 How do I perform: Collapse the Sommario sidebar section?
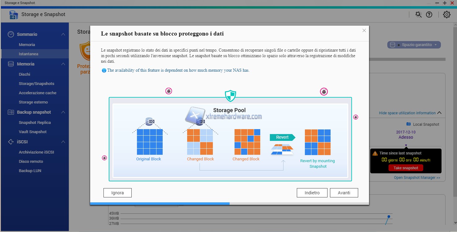63,34
